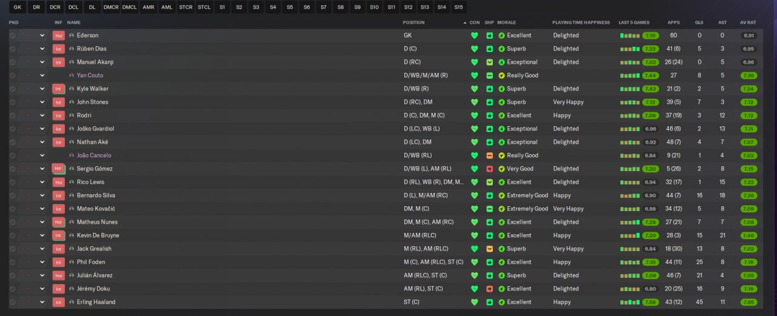Viewport: 777px width, 316px height.
Task: Click Manuel Akanji's match sharpness icon
Action: pos(489,62)
